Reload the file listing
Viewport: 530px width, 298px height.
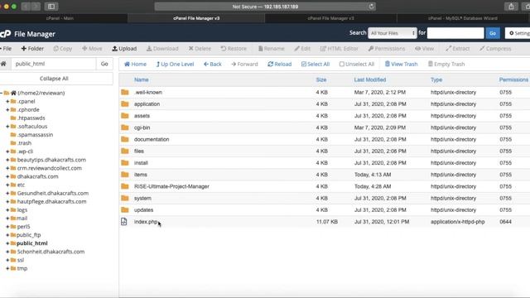[280, 65]
